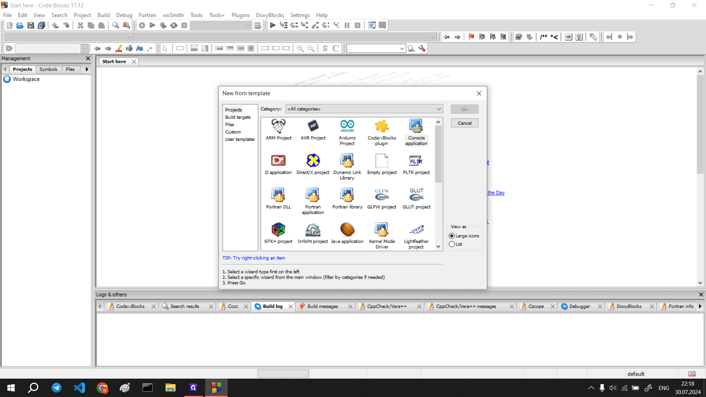Select the Irrlicht project template
Viewport: 706px width, 397px height.
click(313, 233)
